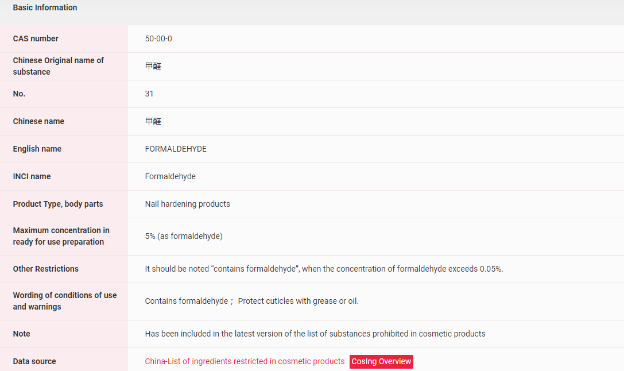
Task: Click the English name row label
Action: 37,149
